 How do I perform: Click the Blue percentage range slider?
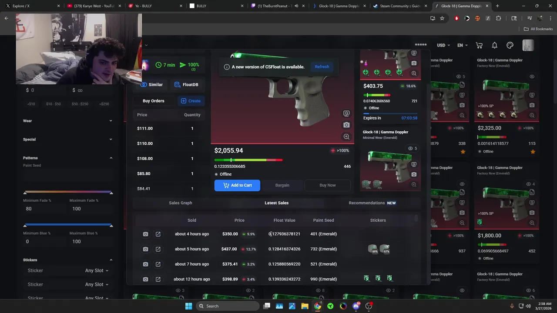click(68, 225)
